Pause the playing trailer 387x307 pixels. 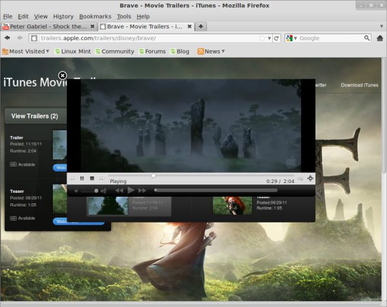pos(82,178)
